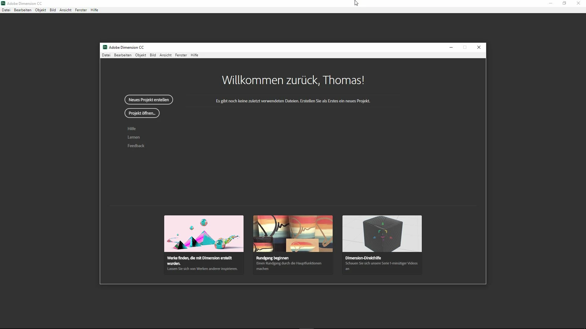Minimize the inner Adobe Dimension window
This screenshot has height=329, width=586.
(451, 47)
